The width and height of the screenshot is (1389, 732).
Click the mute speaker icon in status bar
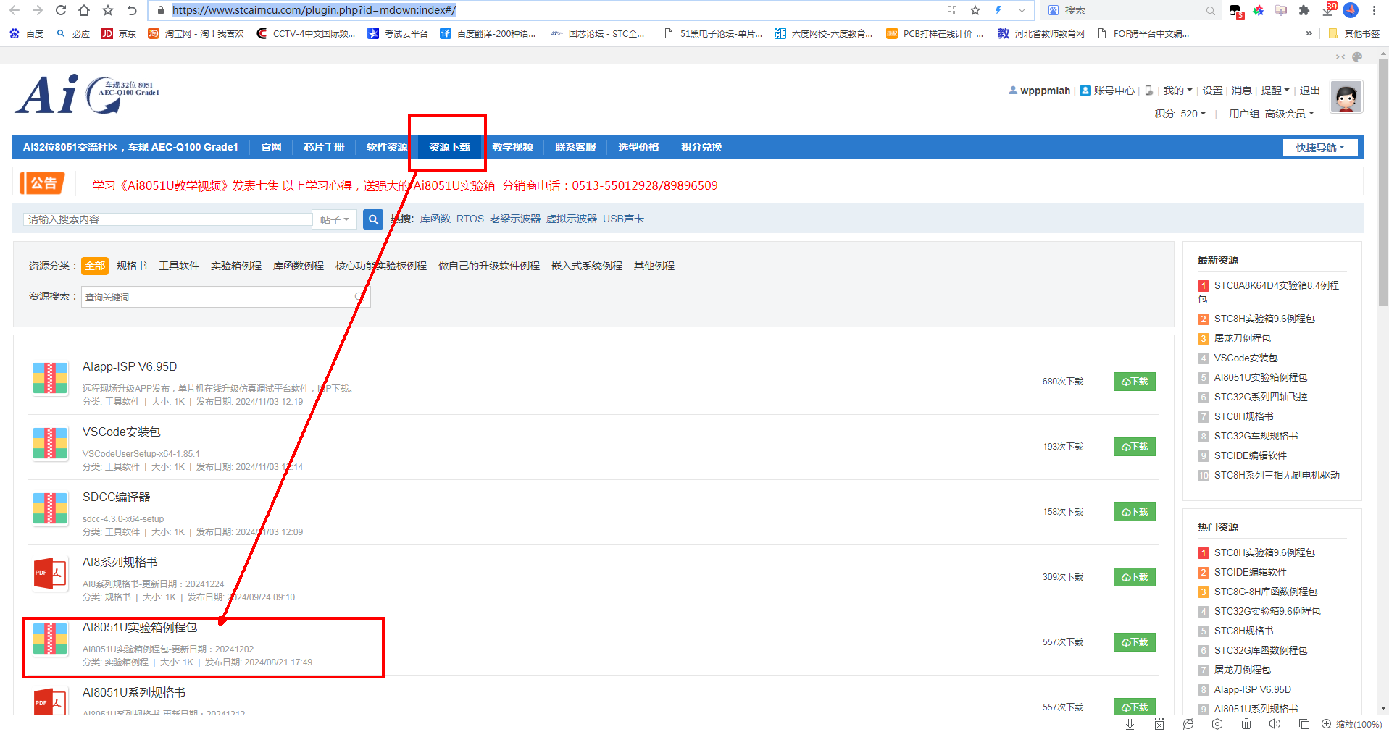(x=1275, y=724)
